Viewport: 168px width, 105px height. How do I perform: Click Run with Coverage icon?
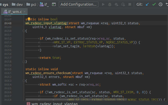click(x=116, y=5)
